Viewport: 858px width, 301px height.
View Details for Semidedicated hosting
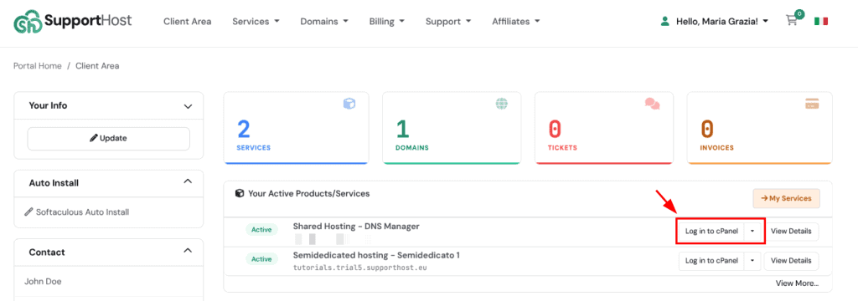[x=791, y=261]
